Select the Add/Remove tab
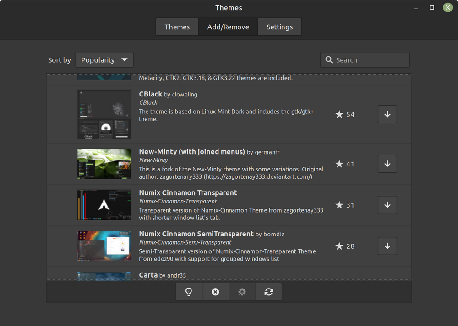The image size is (458, 326). (x=228, y=27)
